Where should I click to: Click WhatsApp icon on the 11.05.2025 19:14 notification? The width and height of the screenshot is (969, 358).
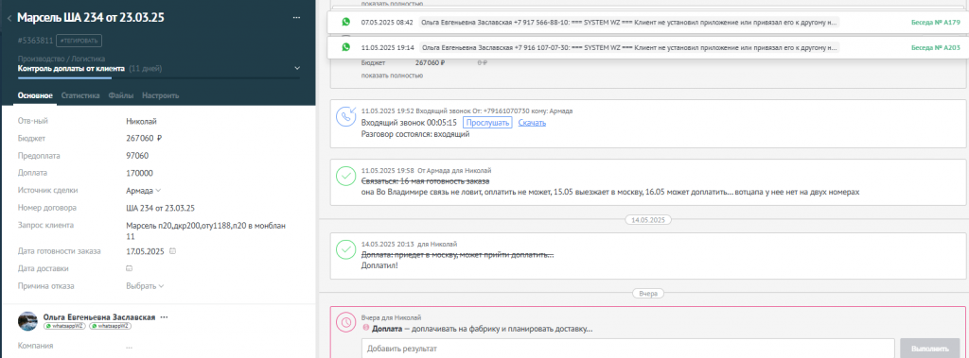pyautogui.click(x=345, y=47)
